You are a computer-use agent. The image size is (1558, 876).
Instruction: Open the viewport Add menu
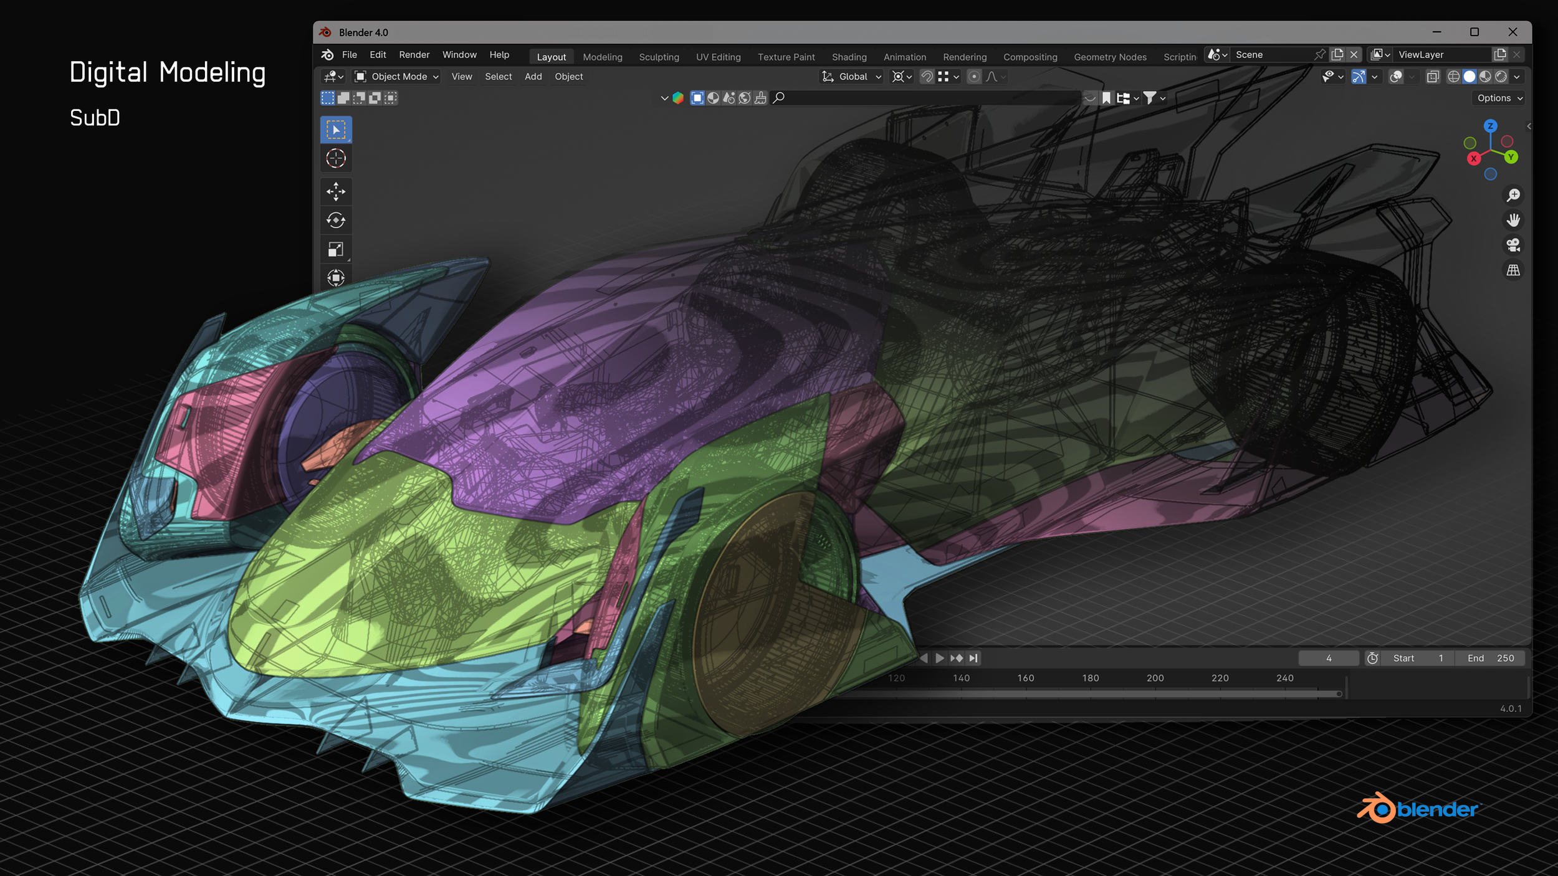click(533, 77)
